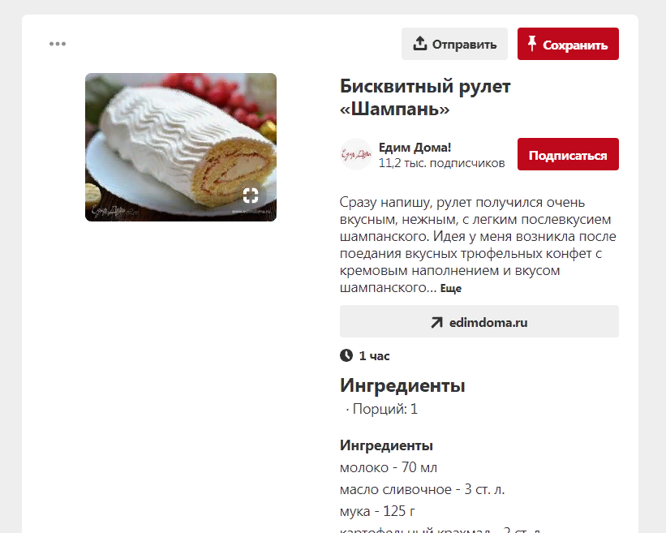Click the Едим Дома profile avatar
666x533 pixels.
point(356,155)
